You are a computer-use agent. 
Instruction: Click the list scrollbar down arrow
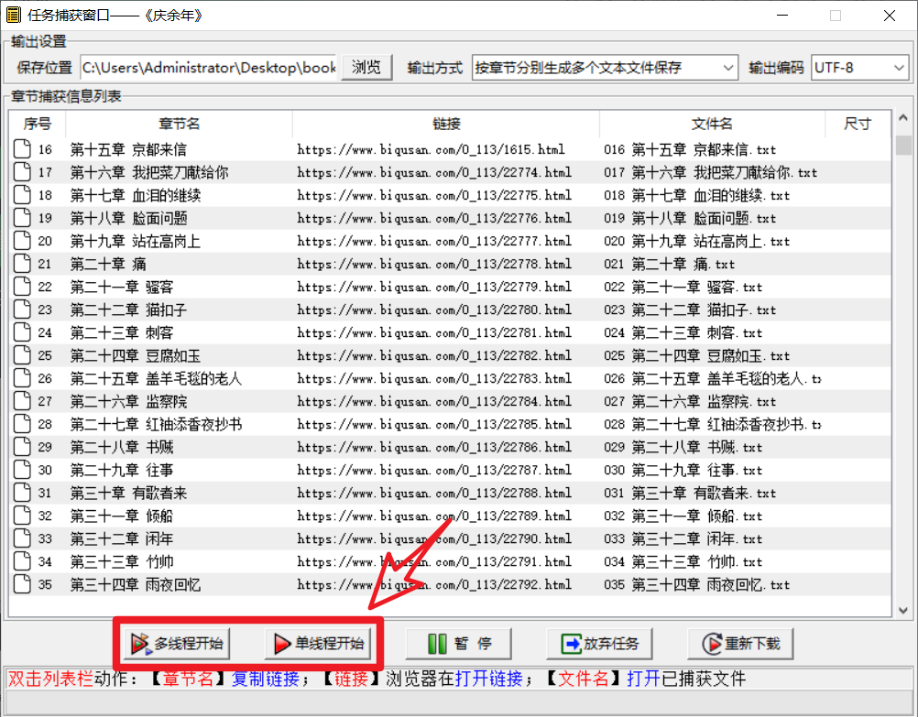tap(903, 610)
